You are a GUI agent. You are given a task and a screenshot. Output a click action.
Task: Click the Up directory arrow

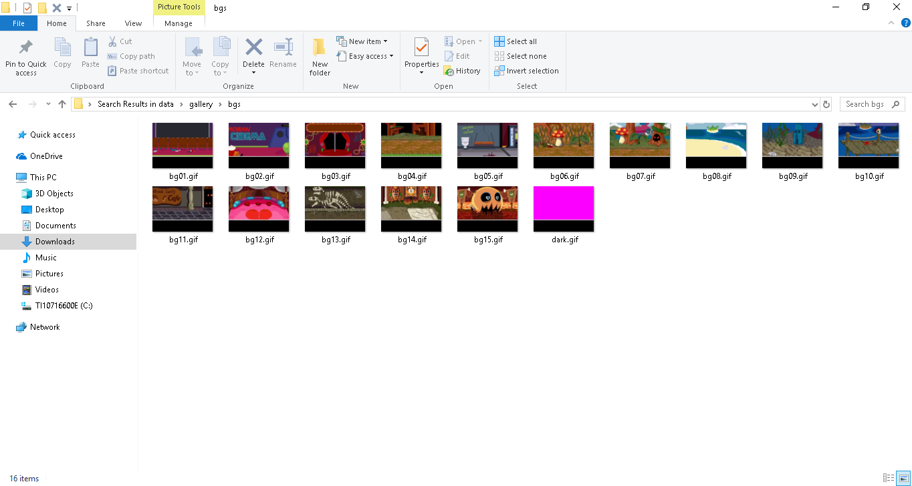62,104
